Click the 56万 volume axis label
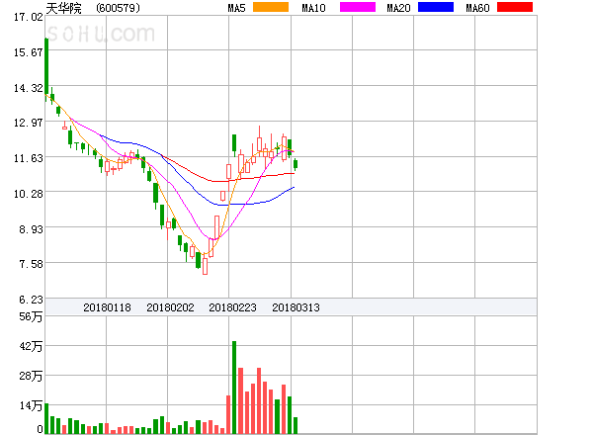This screenshot has height=435, width=593. (31, 316)
